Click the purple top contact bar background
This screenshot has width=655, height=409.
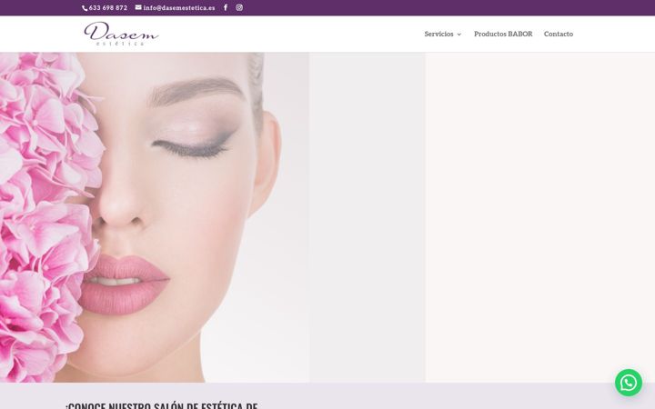pos(418,7)
